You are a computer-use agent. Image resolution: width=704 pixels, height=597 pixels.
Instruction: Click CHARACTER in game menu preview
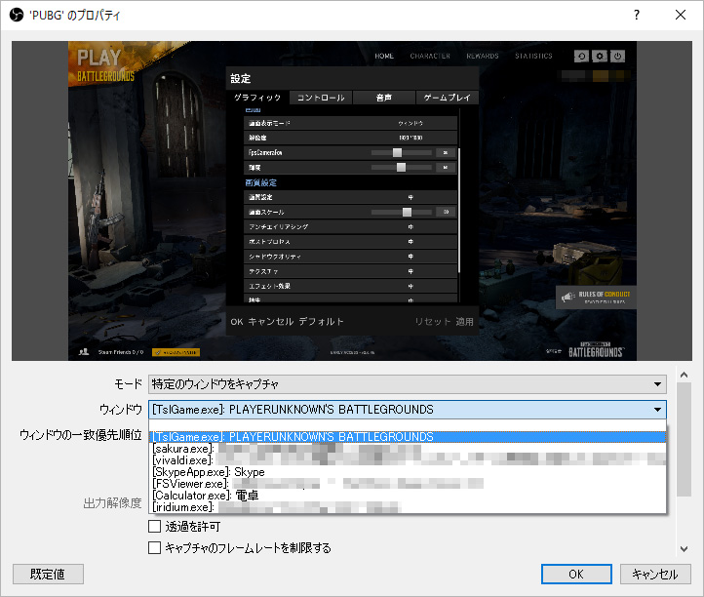tap(430, 56)
